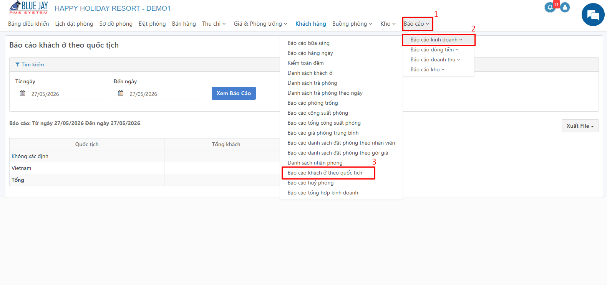Click the Từ ngày date field

pyautogui.click(x=59, y=94)
